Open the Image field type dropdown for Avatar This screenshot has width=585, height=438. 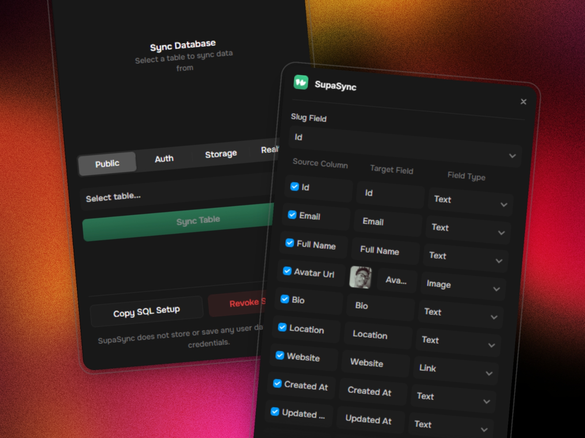[497, 289]
